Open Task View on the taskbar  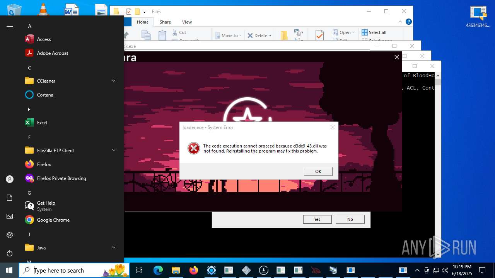point(139,270)
